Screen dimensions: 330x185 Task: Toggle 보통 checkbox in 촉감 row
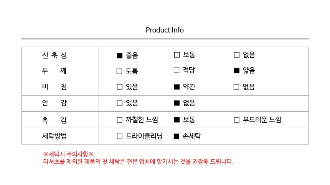[x=177, y=120]
